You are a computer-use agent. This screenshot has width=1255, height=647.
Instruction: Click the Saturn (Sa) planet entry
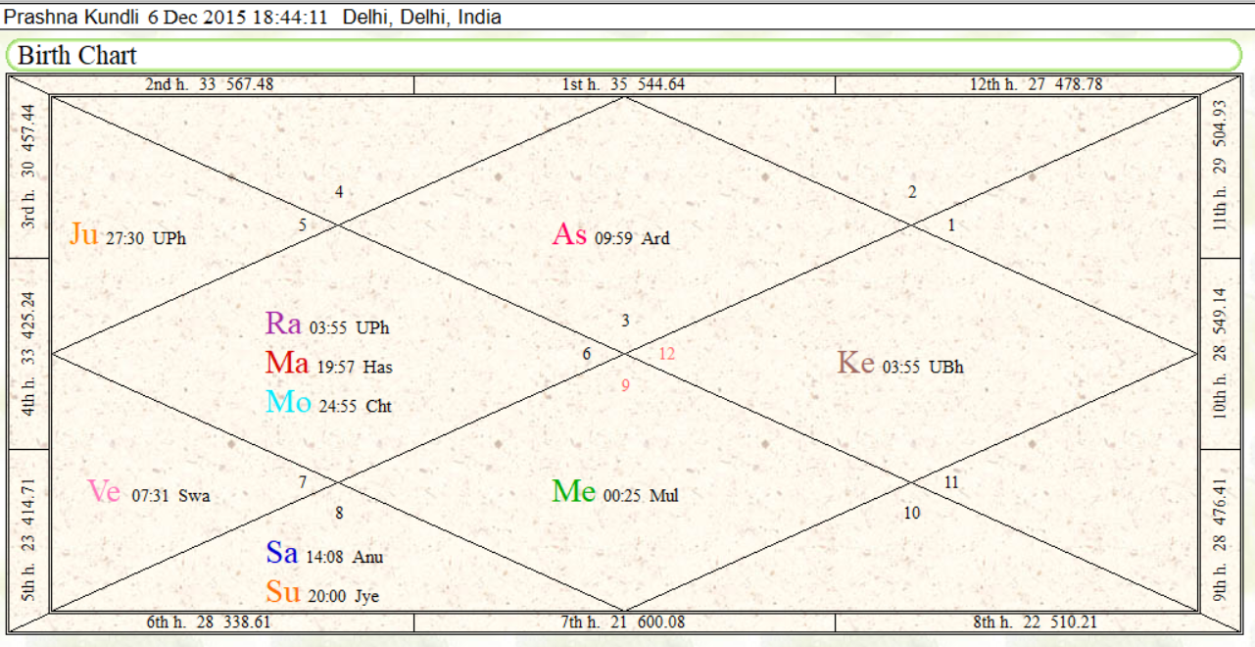click(282, 554)
